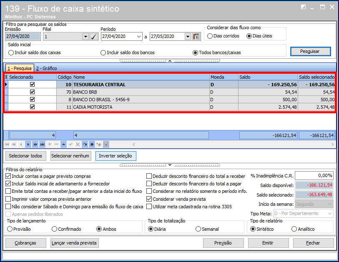Click the Inverter seleção button
Screen dimensions: 339x262
pos(116,156)
